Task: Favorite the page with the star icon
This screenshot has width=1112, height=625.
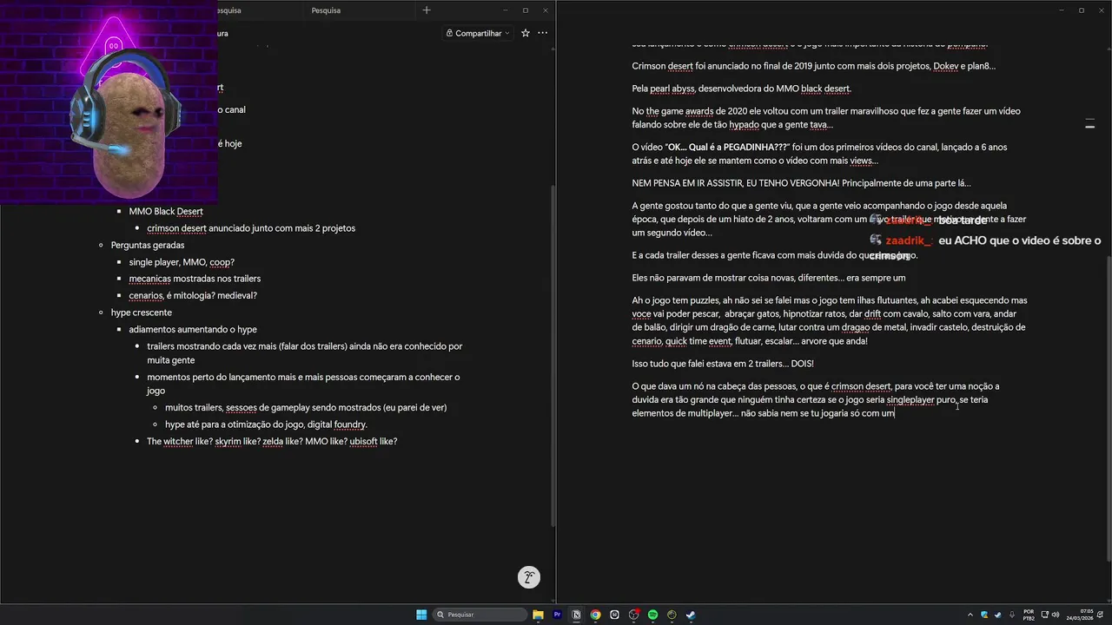Action: click(525, 33)
